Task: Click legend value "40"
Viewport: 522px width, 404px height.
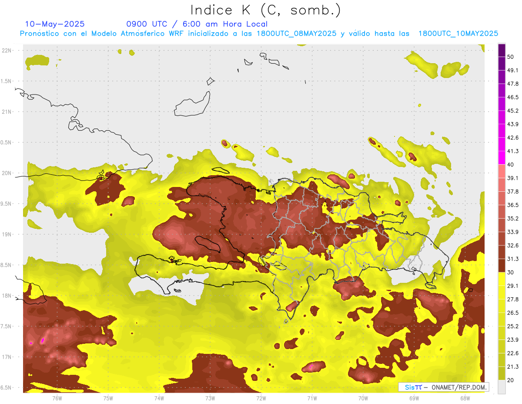Action: coord(511,164)
